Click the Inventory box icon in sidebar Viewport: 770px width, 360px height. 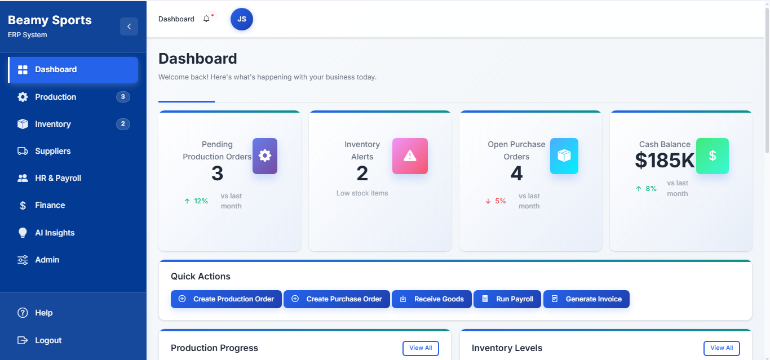23,124
